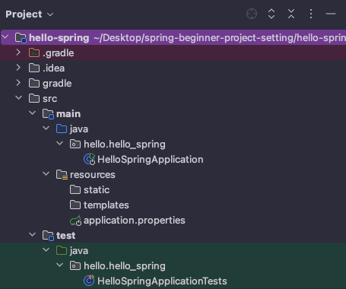
Task: Select the static folder label
Action: [97, 190]
